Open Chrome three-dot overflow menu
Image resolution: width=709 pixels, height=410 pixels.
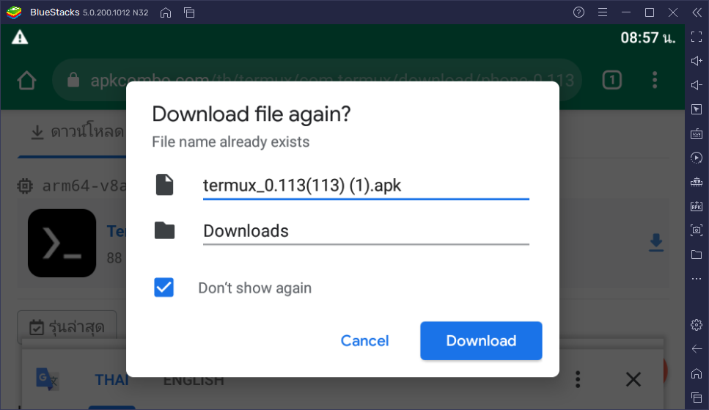click(x=654, y=80)
